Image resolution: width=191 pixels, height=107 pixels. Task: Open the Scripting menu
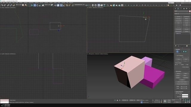pyautogui.click(x=51, y=3)
